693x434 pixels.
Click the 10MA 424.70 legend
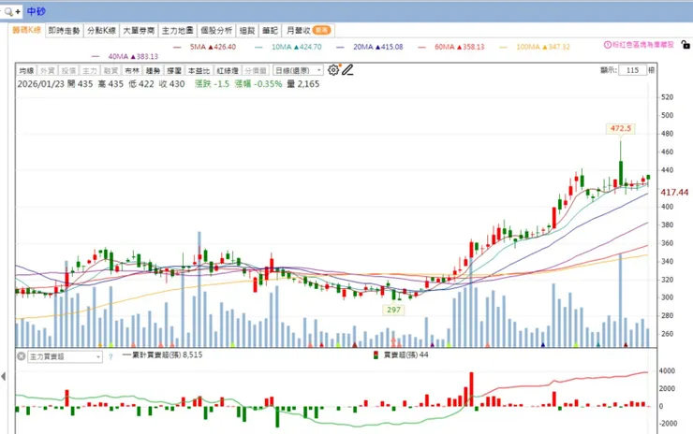pos(288,47)
